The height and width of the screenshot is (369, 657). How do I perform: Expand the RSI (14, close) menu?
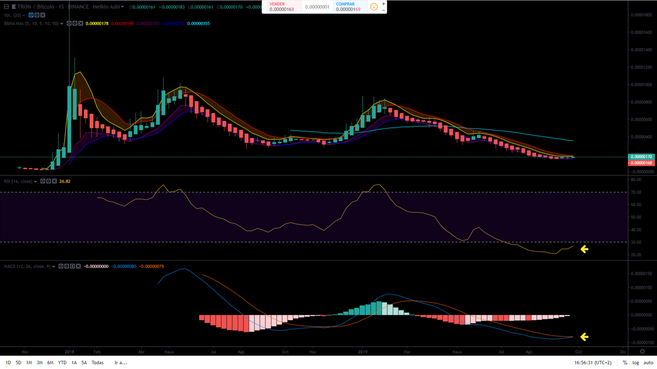click(x=36, y=181)
